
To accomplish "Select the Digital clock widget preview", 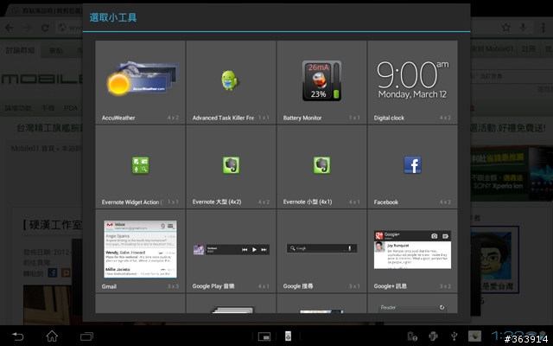I will (412, 80).
